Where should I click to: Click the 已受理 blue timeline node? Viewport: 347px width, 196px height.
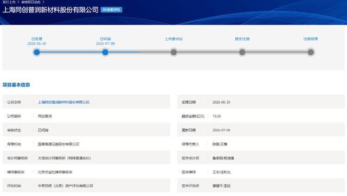[37, 52]
